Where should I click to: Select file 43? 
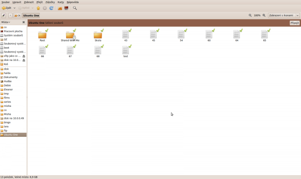pyautogui.click(x=126, y=35)
